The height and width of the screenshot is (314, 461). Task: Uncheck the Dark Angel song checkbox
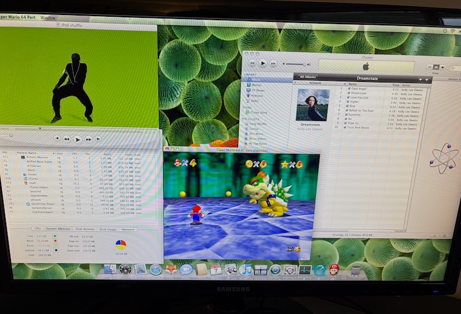coord(349,88)
